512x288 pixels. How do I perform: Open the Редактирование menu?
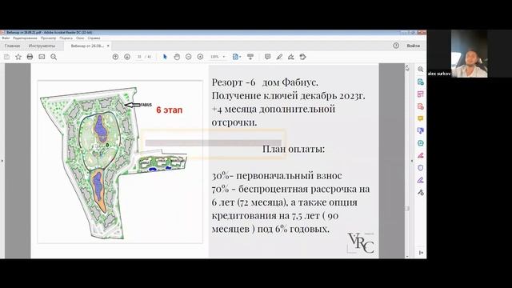tap(25, 38)
